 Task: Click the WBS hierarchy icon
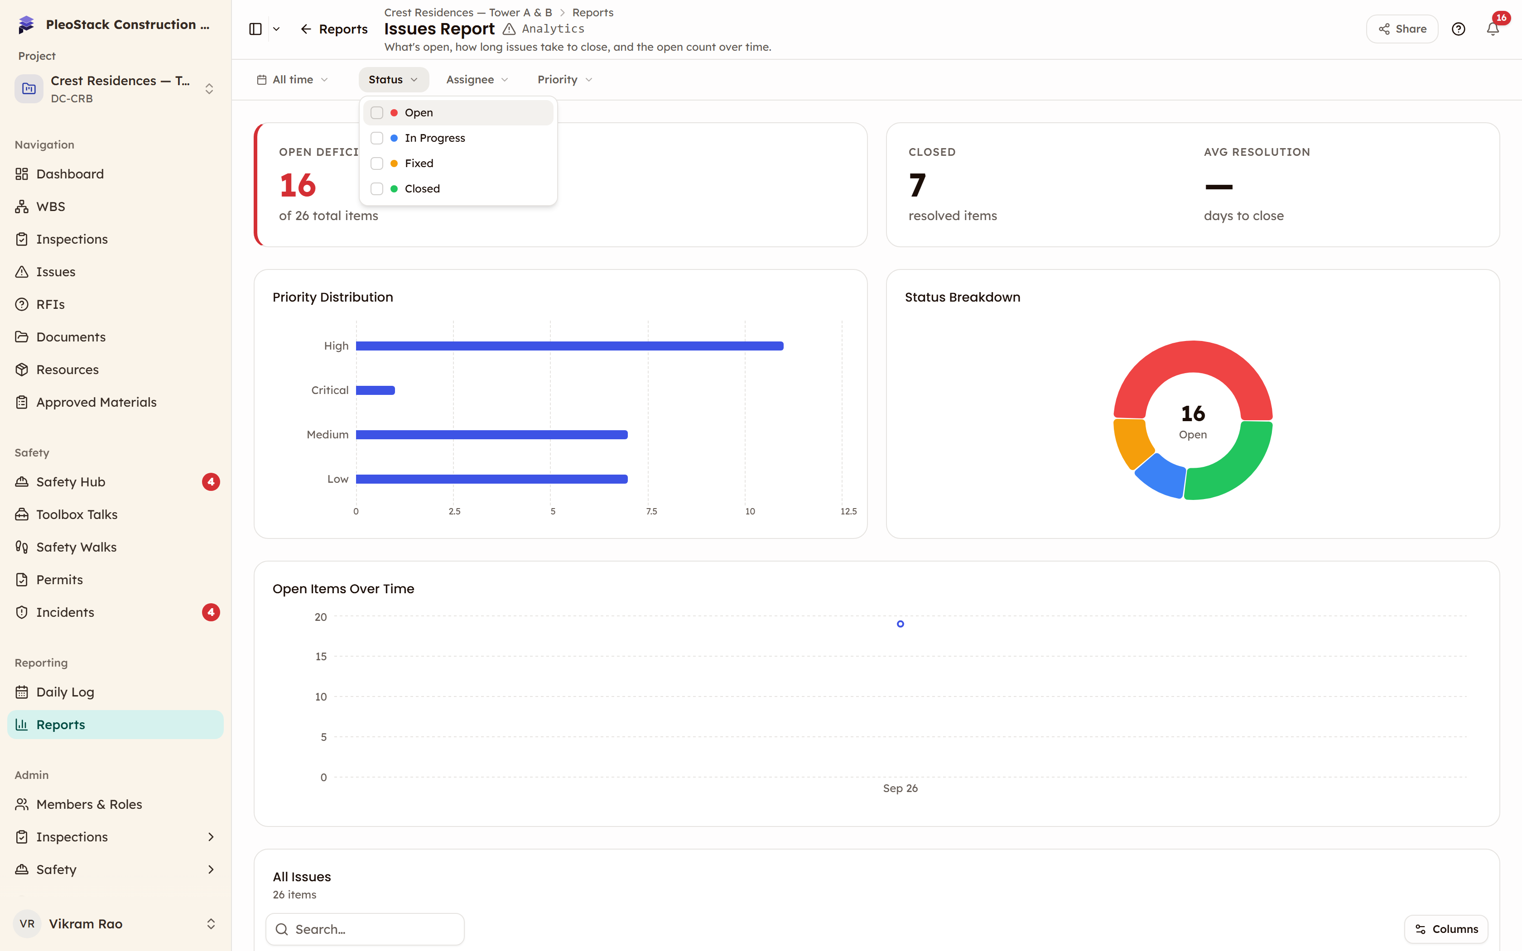click(x=22, y=207)
